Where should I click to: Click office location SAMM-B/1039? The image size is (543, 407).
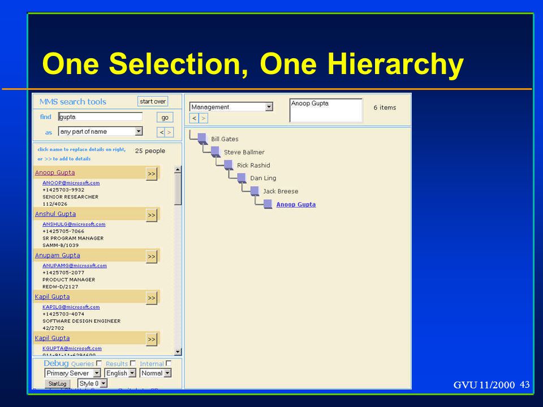[x=61, y=245]
